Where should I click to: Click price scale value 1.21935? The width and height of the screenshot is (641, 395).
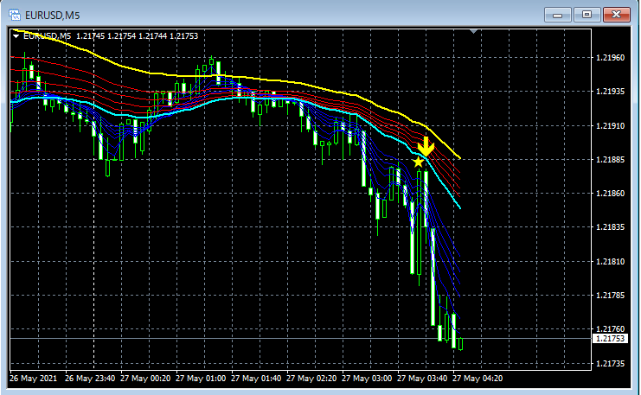click(610, 92)
